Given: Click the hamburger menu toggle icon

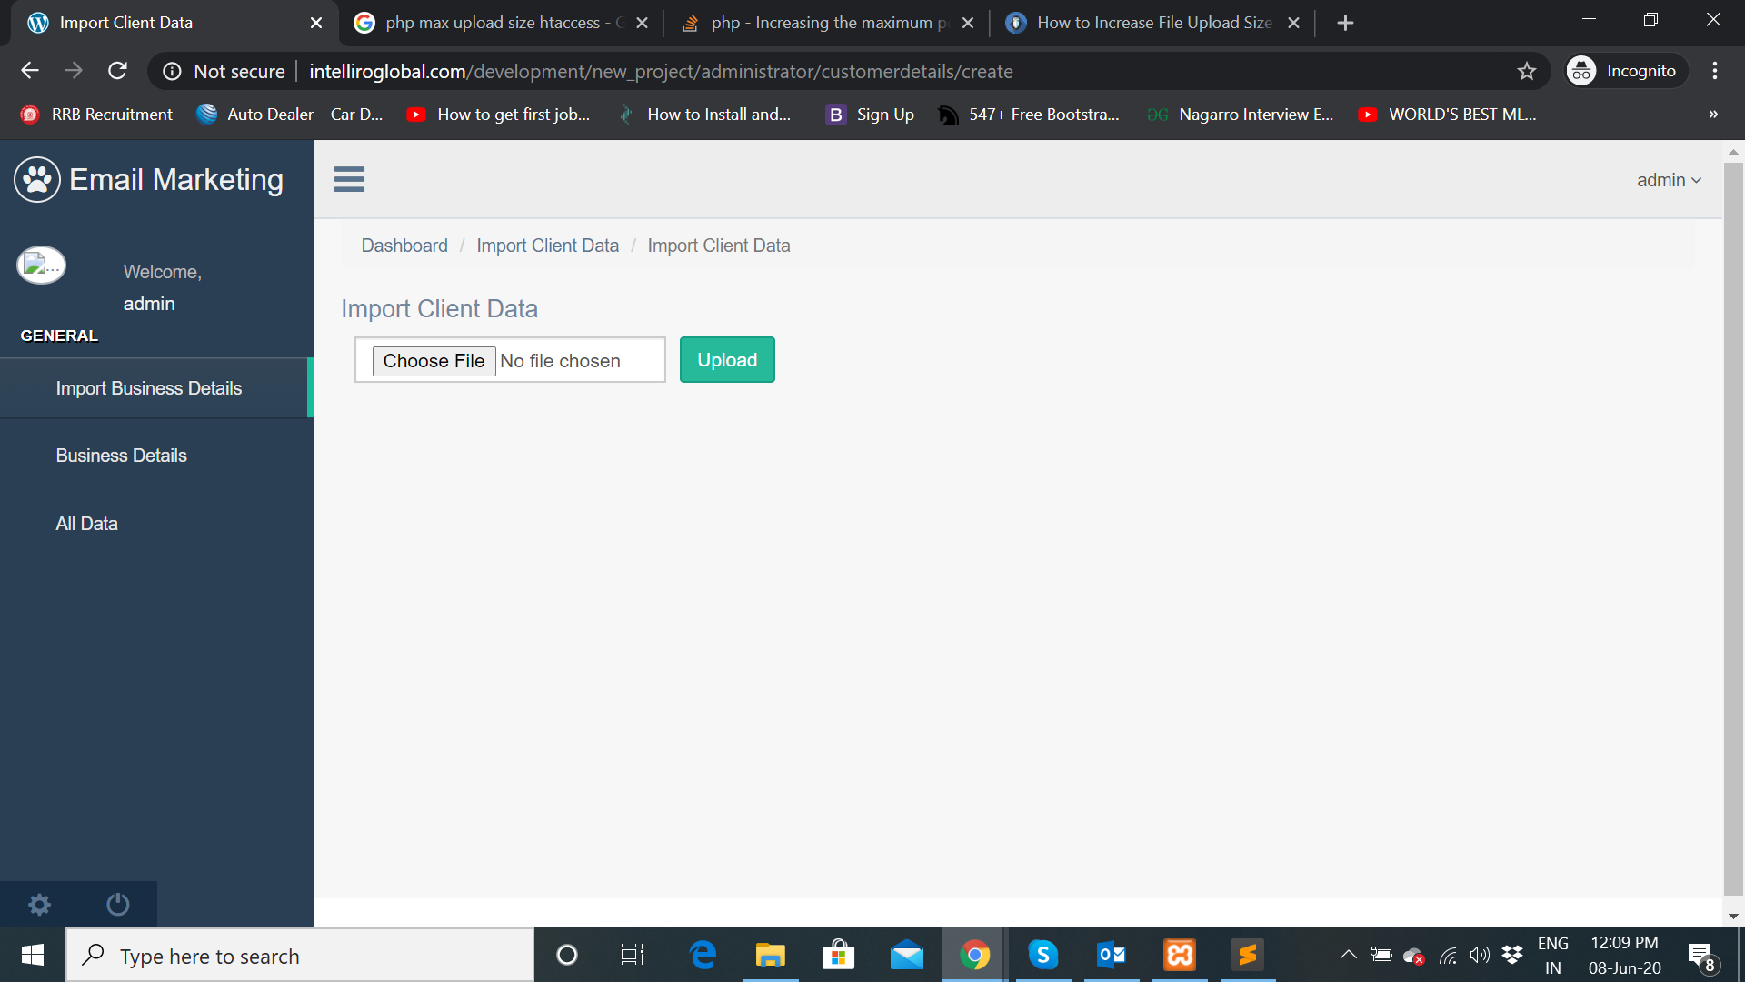Looking at the screenshot, I should pos(349,179).
